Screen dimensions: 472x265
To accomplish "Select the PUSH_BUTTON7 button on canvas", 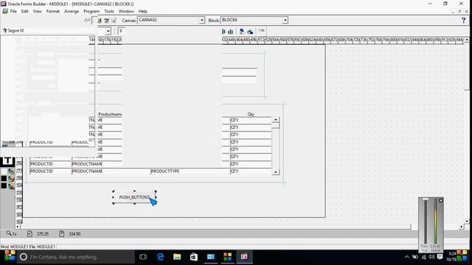I will pyautogui.click(x=134, y=197).
